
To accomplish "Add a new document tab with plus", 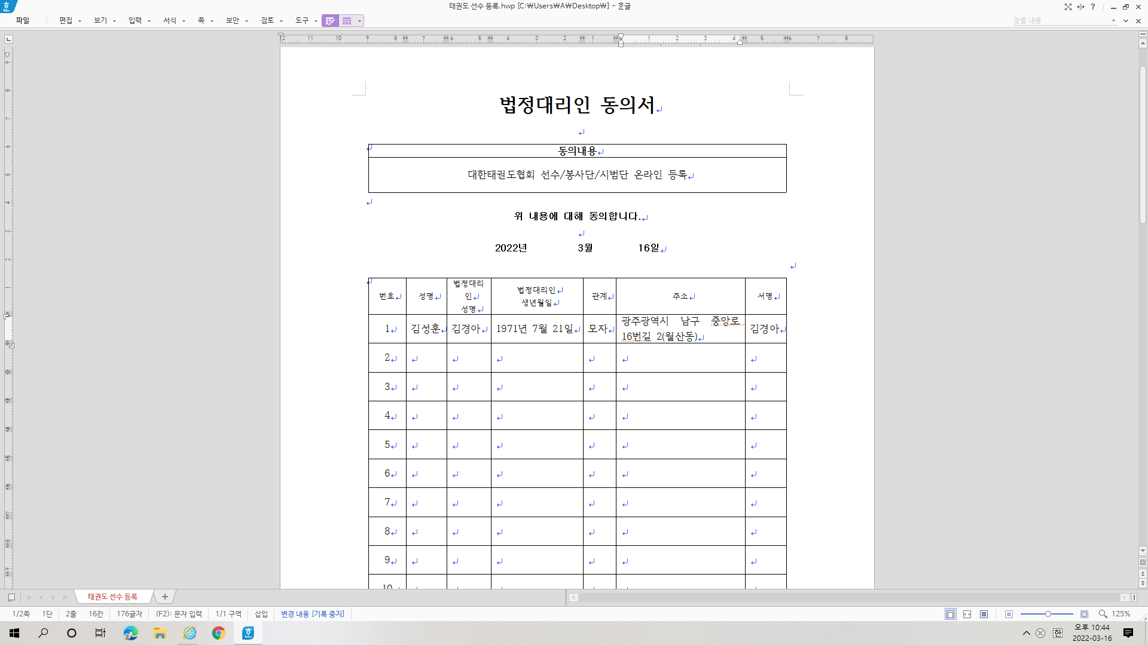I will 165,597.
